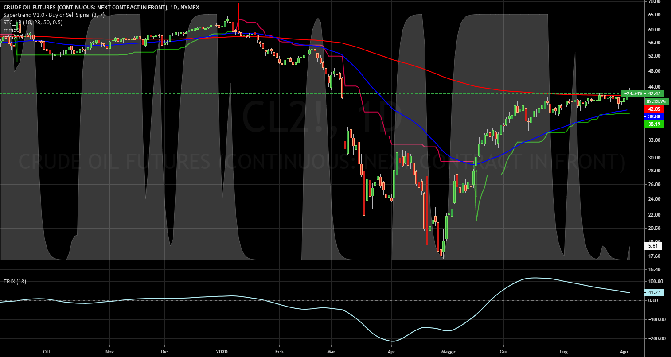Click the 41.27 TRIX value label
The image size is (671, 357).
[654, 292]
